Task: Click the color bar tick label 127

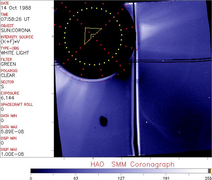Action: tap(121, 178)
